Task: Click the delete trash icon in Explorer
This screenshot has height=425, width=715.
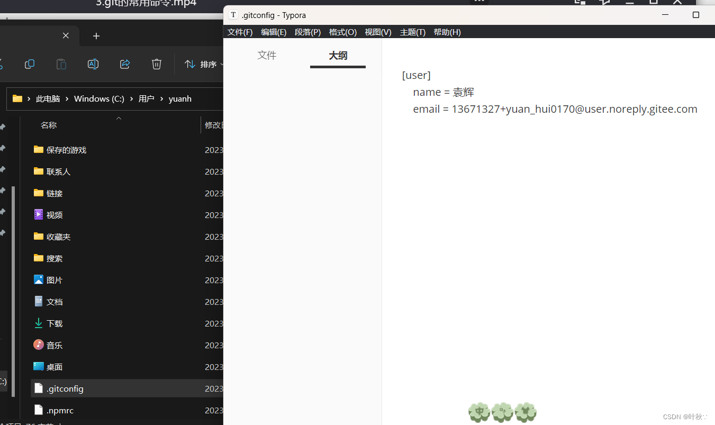Action: tap(157, 64)
